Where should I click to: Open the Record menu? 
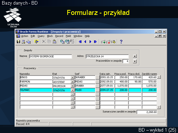click(59, 36)
